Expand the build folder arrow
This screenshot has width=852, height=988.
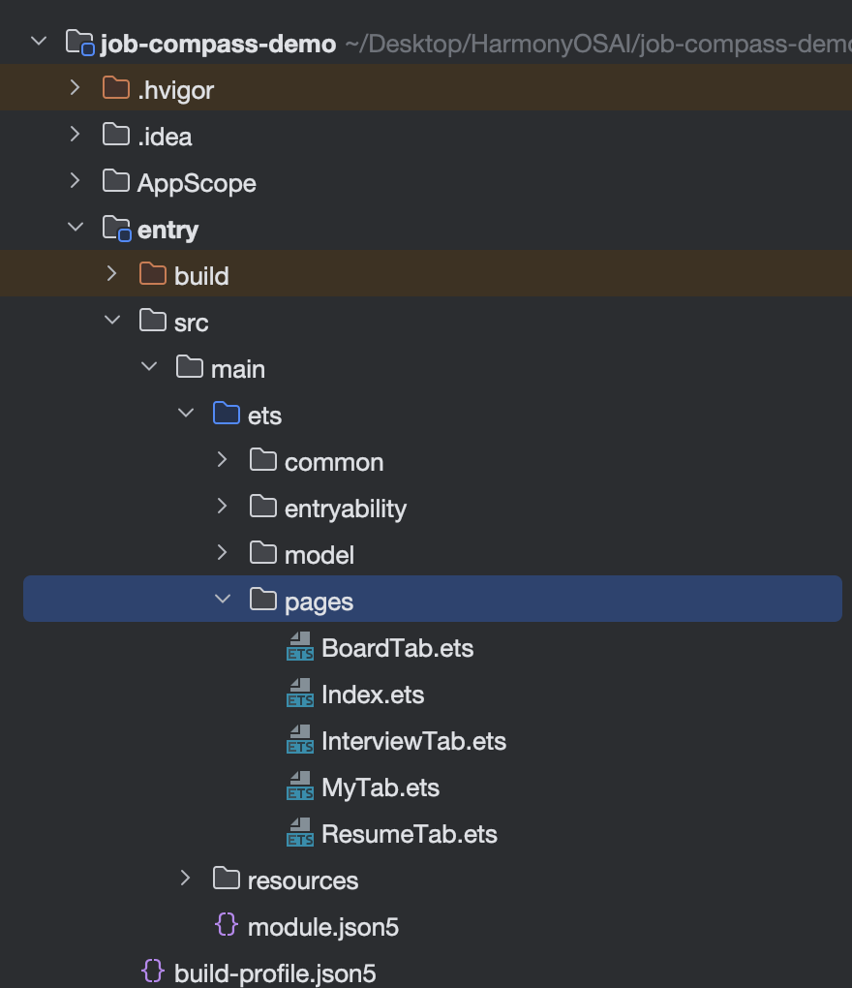pyautogui.click(x=111, y=273)
